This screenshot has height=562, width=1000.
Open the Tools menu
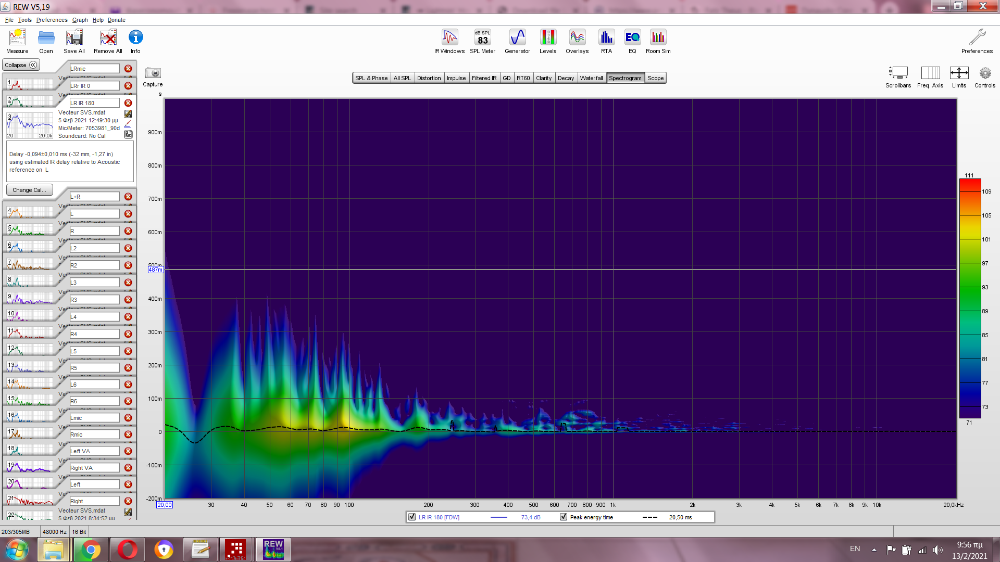(24, 20)
